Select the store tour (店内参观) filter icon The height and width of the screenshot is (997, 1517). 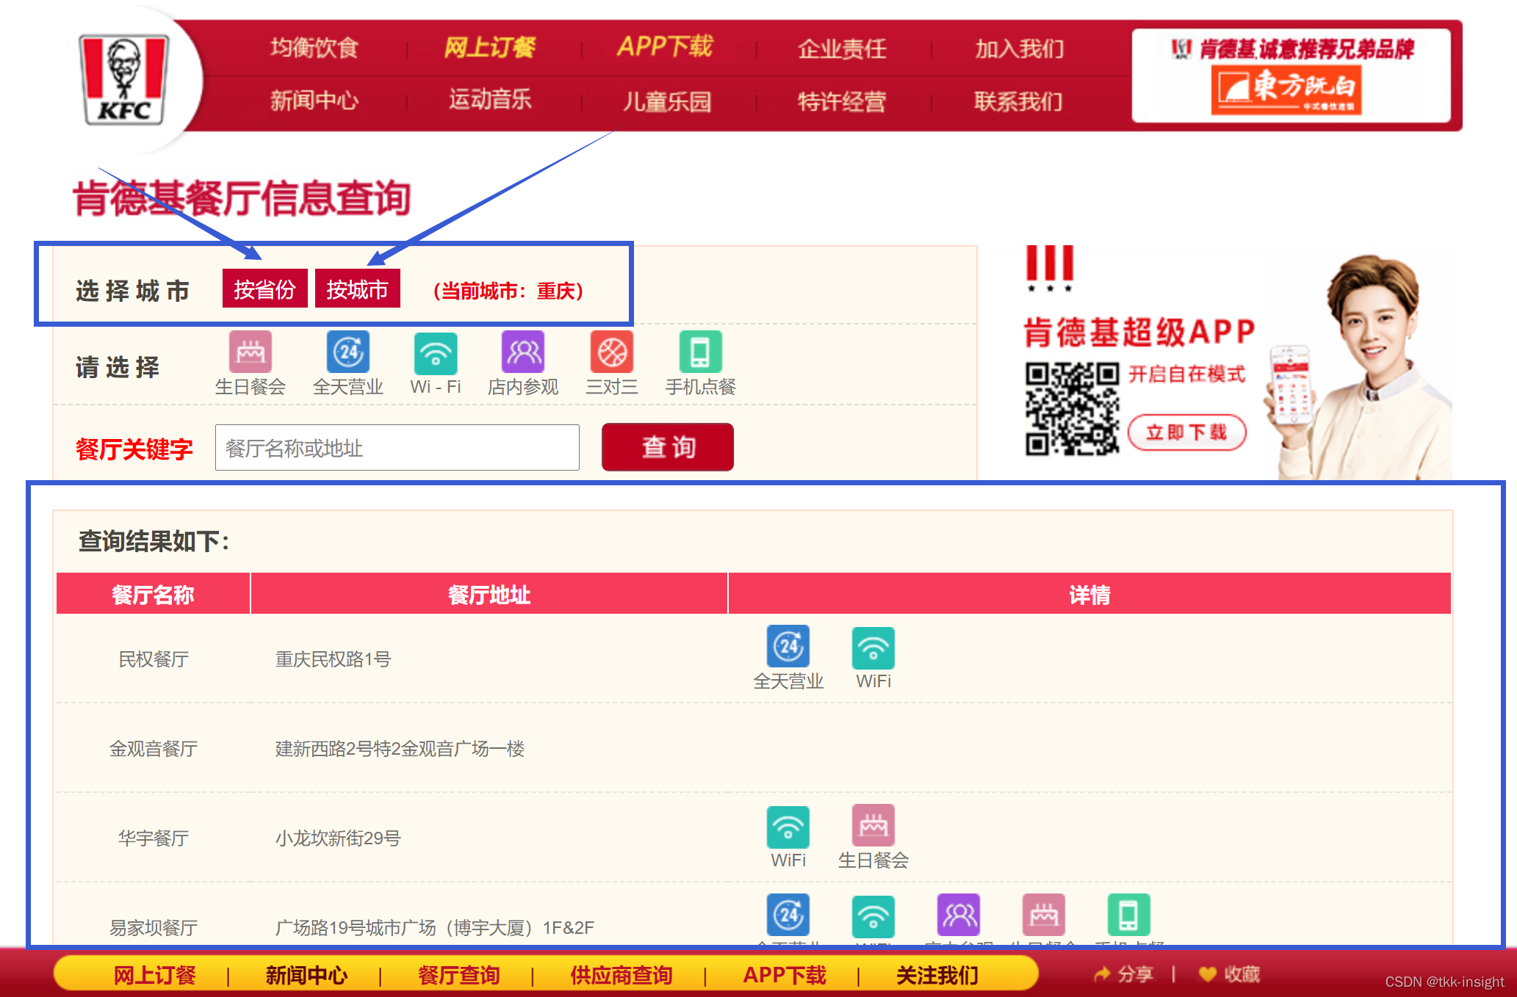523,352
